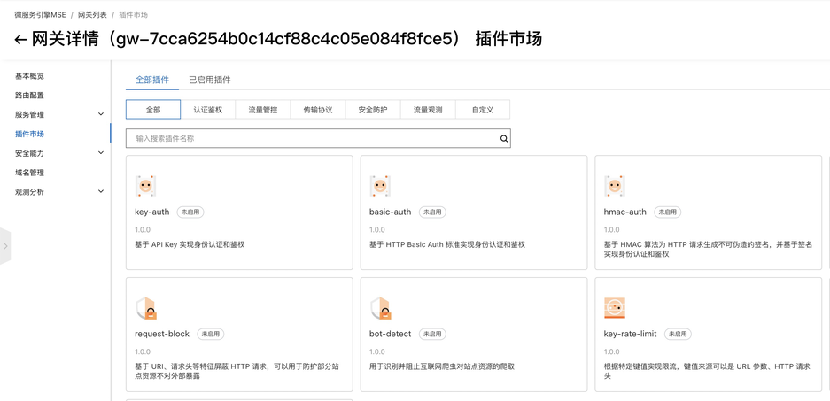Click 微服务引擎MSE breadcrumb link
This screenshot has width=830, height=401.
(40, 15)
